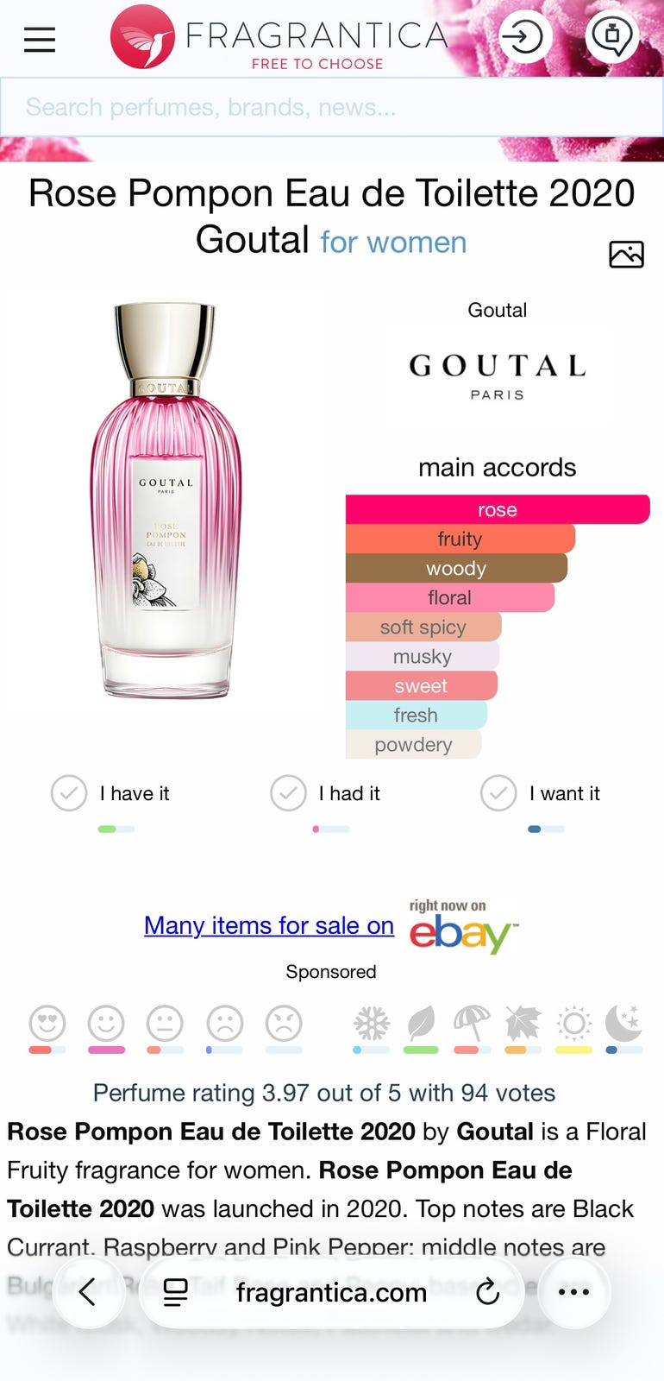Open the browser page tools button
Image resolution: width=664 pixels, height=1381 pixels.
(x=176, y=1292)
